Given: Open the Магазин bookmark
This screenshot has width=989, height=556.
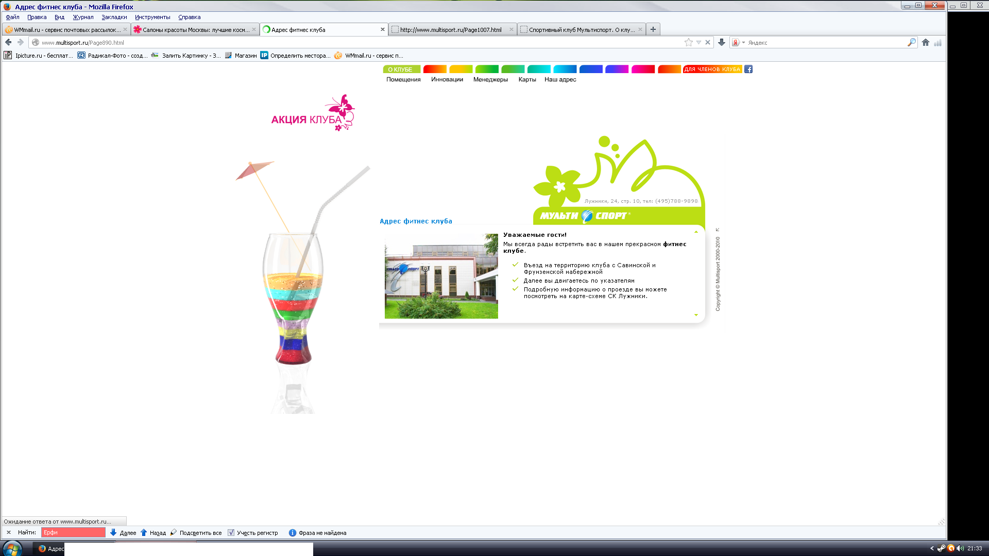Looking at the screenshot, I should point(241,56).
